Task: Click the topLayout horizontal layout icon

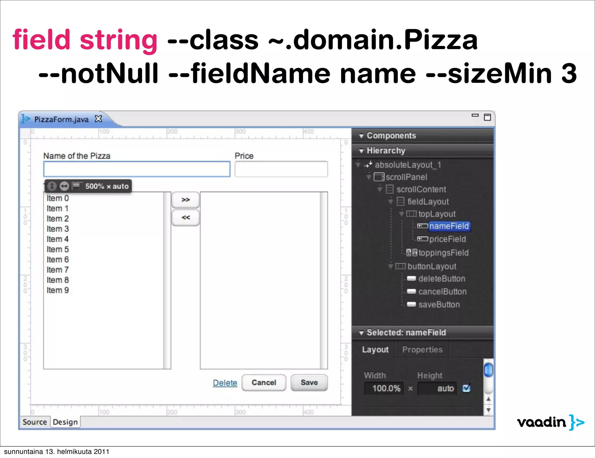Action: coord(411,214)
